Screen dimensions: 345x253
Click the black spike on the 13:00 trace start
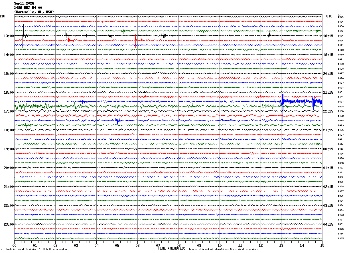click(x=23, y=35)
